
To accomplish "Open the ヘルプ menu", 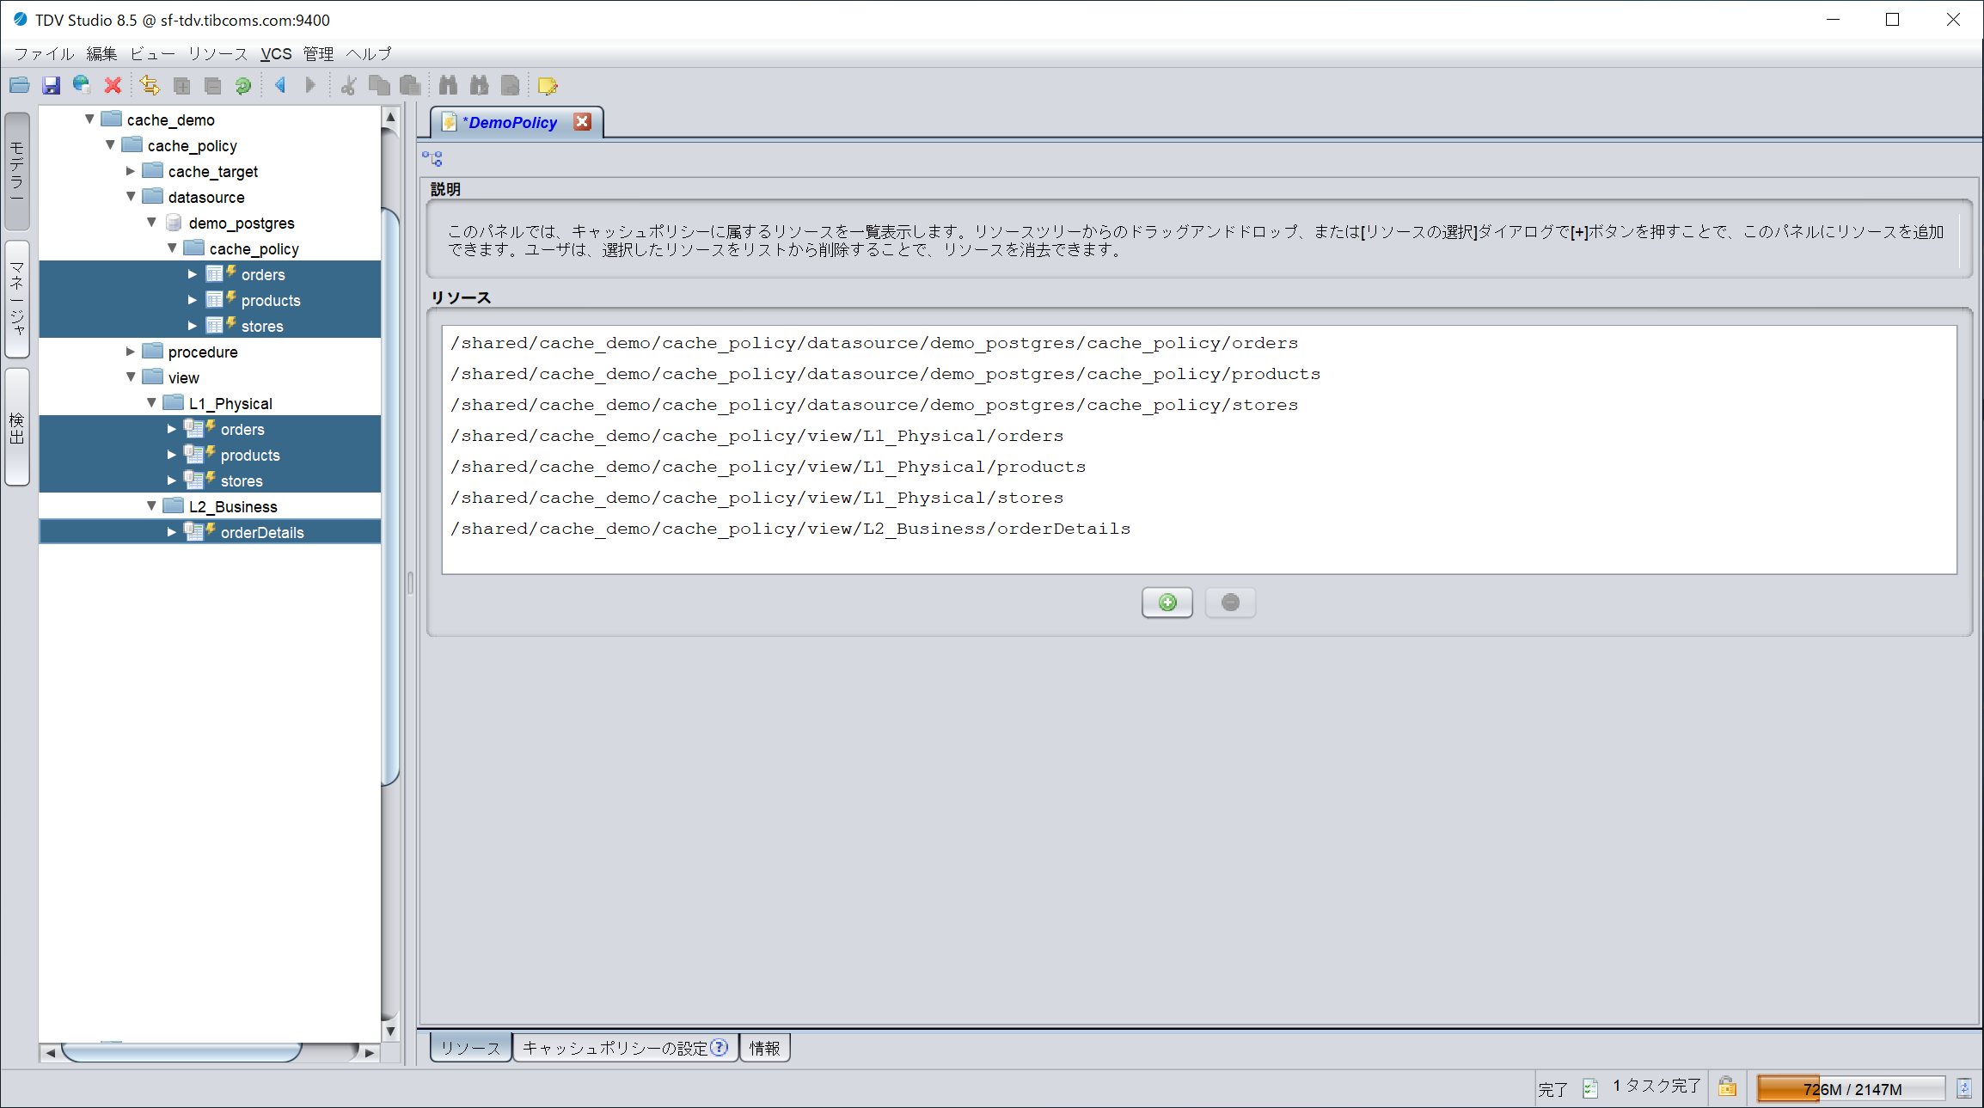I will tap(369, 53).
